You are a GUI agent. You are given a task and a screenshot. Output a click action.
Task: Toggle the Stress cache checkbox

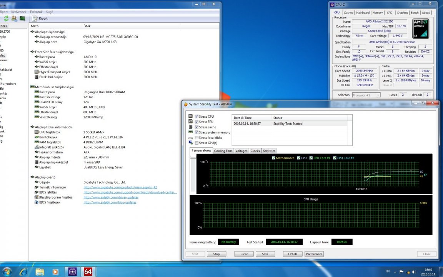tap(197, 127)
